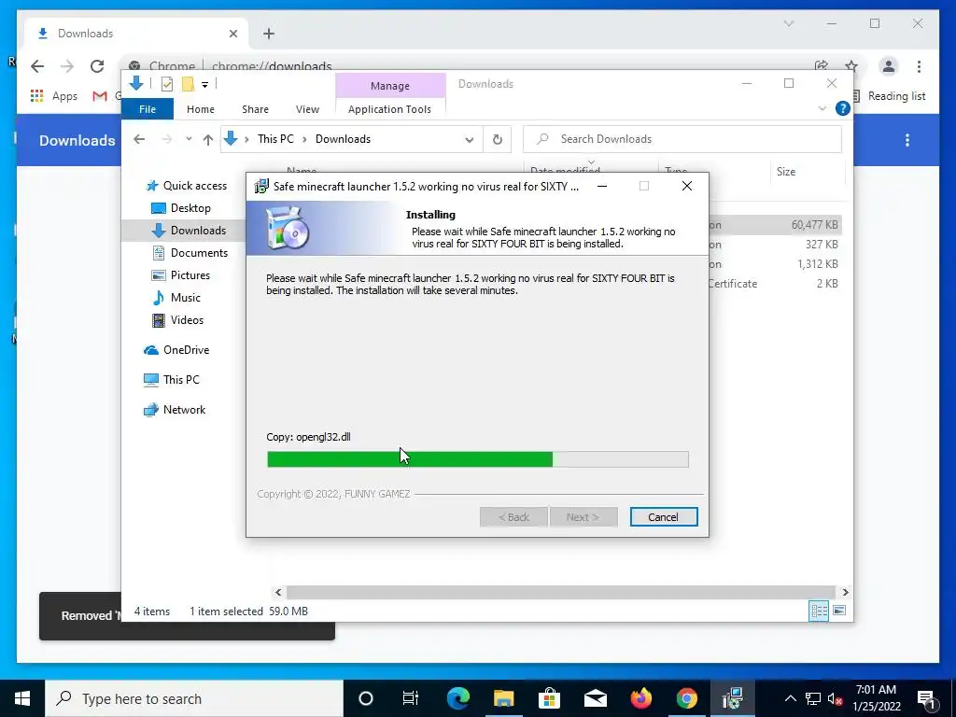Switch Explorer to details view icon
Viewport: 956px width, 717px height.
point(819,611)
